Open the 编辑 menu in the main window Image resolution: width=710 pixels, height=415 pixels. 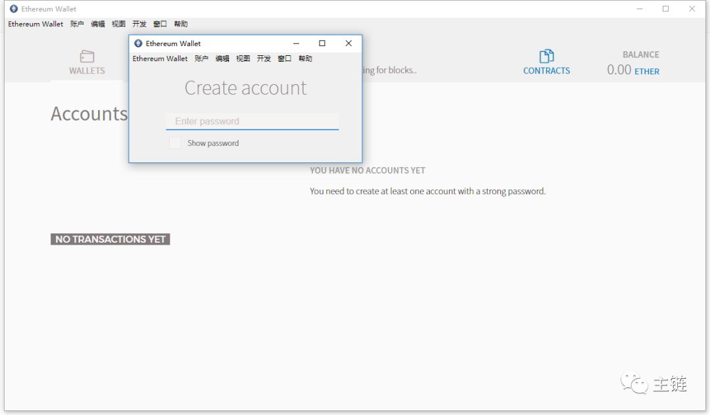[x=98, y=24]
